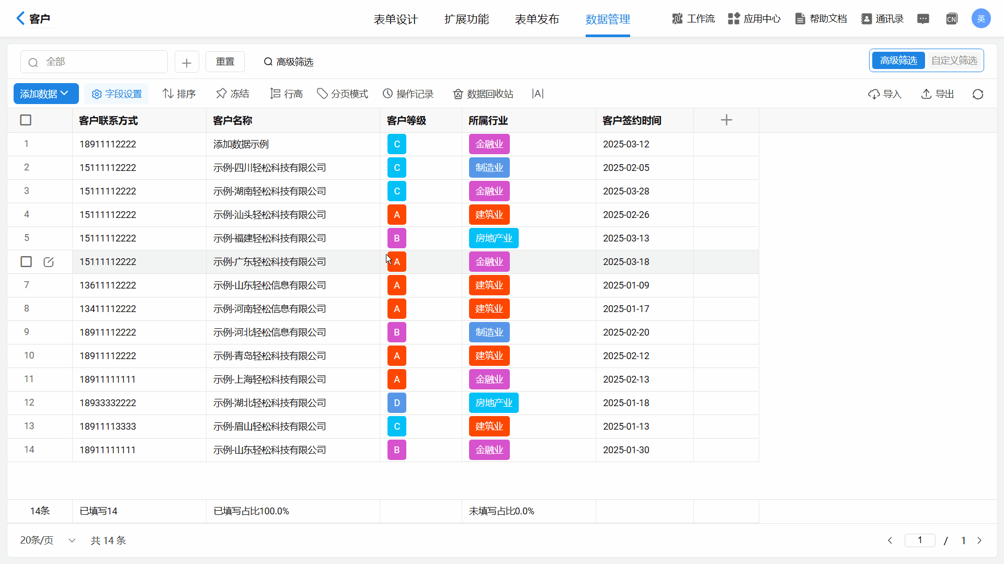Image resolution: width=1004 pixels, height=564 pixels.
Task: Open the 操作记录 history log
Action: (x=408, y=94)
